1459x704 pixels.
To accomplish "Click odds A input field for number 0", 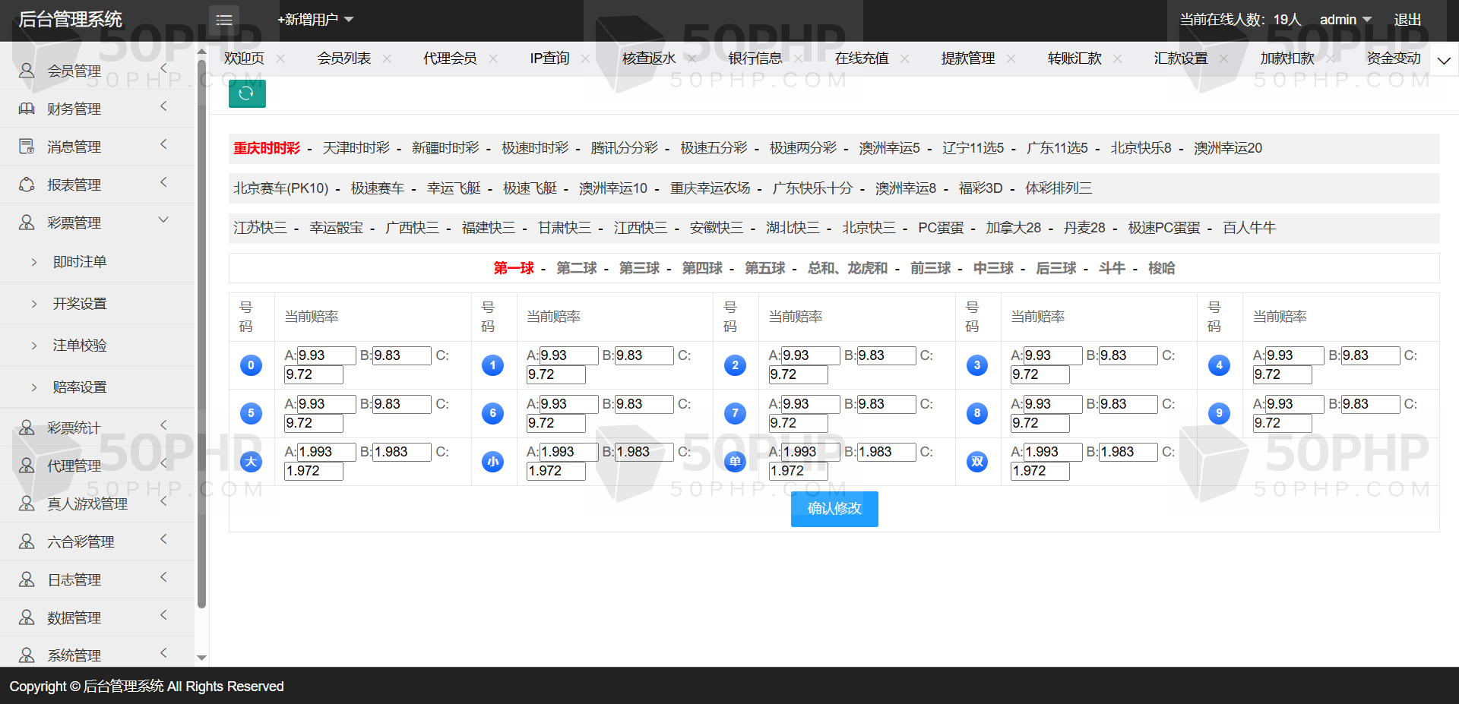I will [x=326, y=355].
